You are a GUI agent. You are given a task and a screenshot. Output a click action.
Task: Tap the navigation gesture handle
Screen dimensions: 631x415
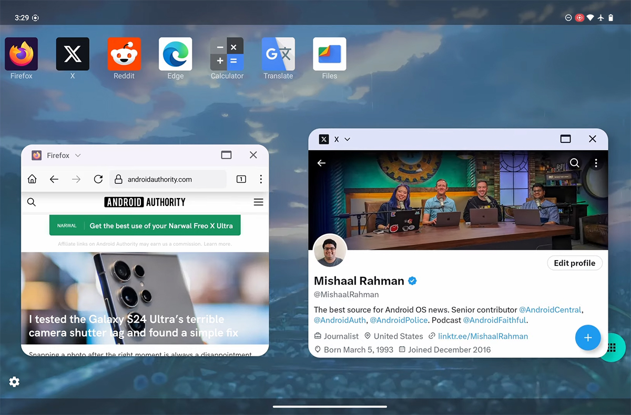(x=330, y=406)
